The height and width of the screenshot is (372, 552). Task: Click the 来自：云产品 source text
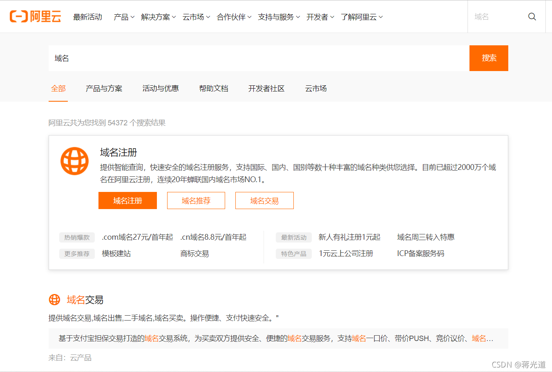click(70, 358)
